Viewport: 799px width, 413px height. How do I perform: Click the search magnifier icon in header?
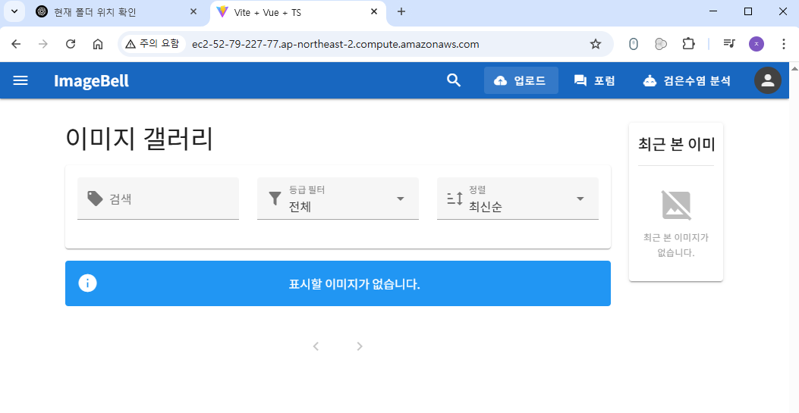454,80
